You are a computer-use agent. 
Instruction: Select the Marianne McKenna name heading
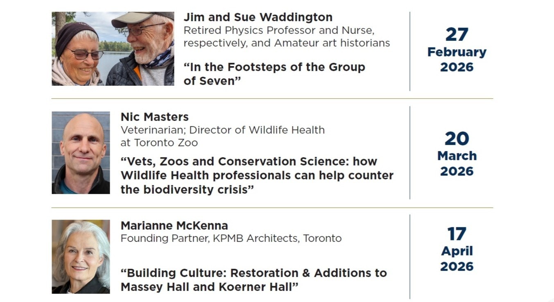(174, 226)
